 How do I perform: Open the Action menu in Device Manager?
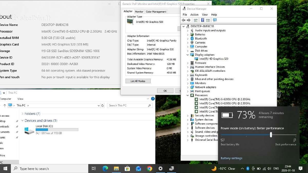(194, 15)
